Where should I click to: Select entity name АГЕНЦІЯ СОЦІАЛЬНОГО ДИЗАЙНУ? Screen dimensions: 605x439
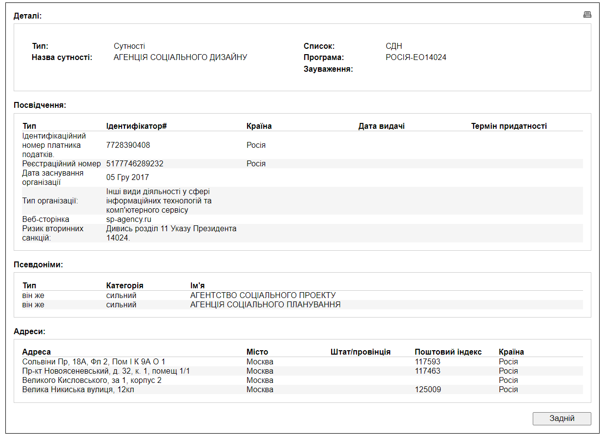pyautogui.click(x=180, y=58)
